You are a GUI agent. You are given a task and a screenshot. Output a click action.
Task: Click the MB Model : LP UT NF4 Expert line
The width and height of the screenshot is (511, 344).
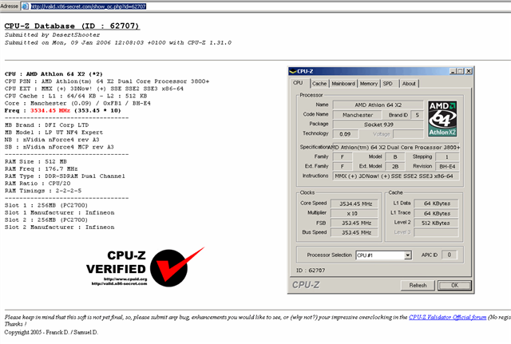pos(54,132)
